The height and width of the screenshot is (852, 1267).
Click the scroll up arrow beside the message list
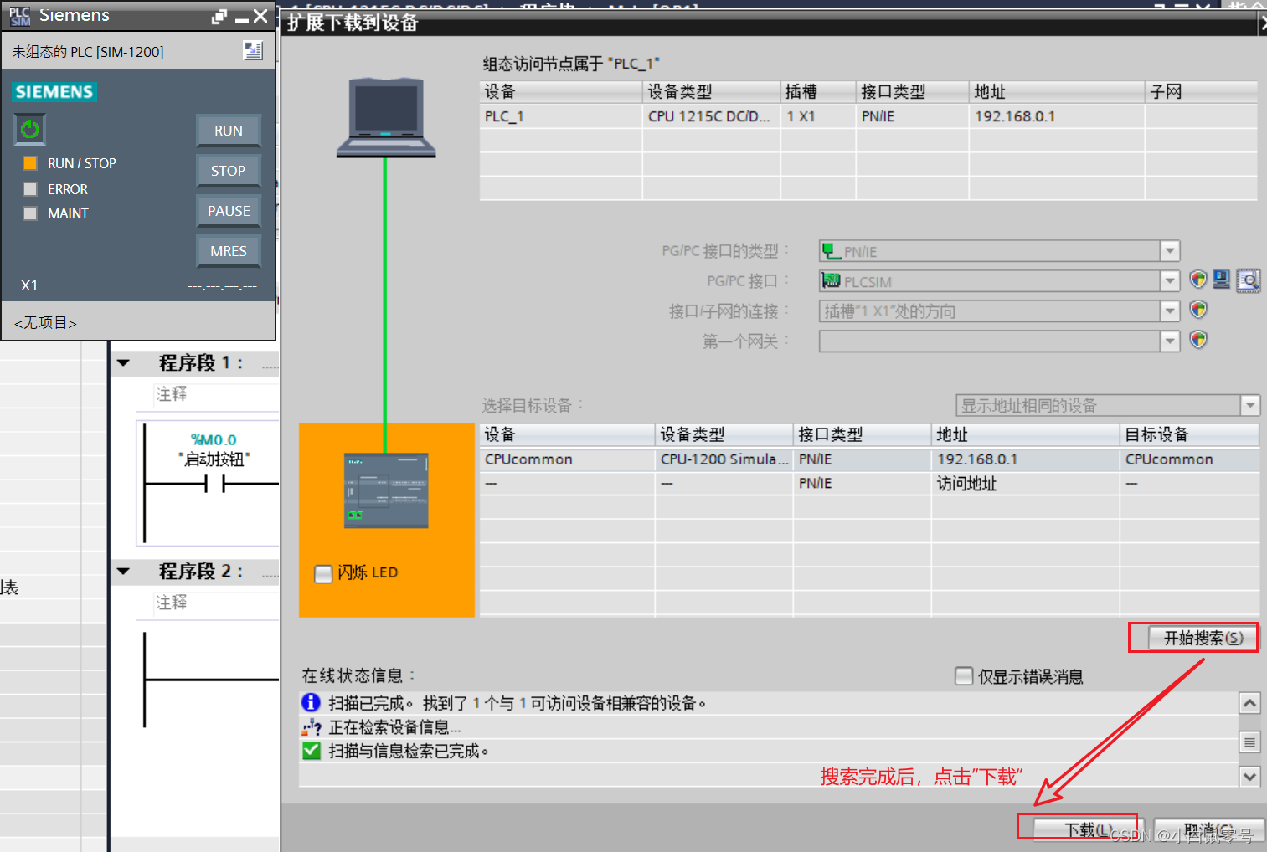click(1249, 703)
